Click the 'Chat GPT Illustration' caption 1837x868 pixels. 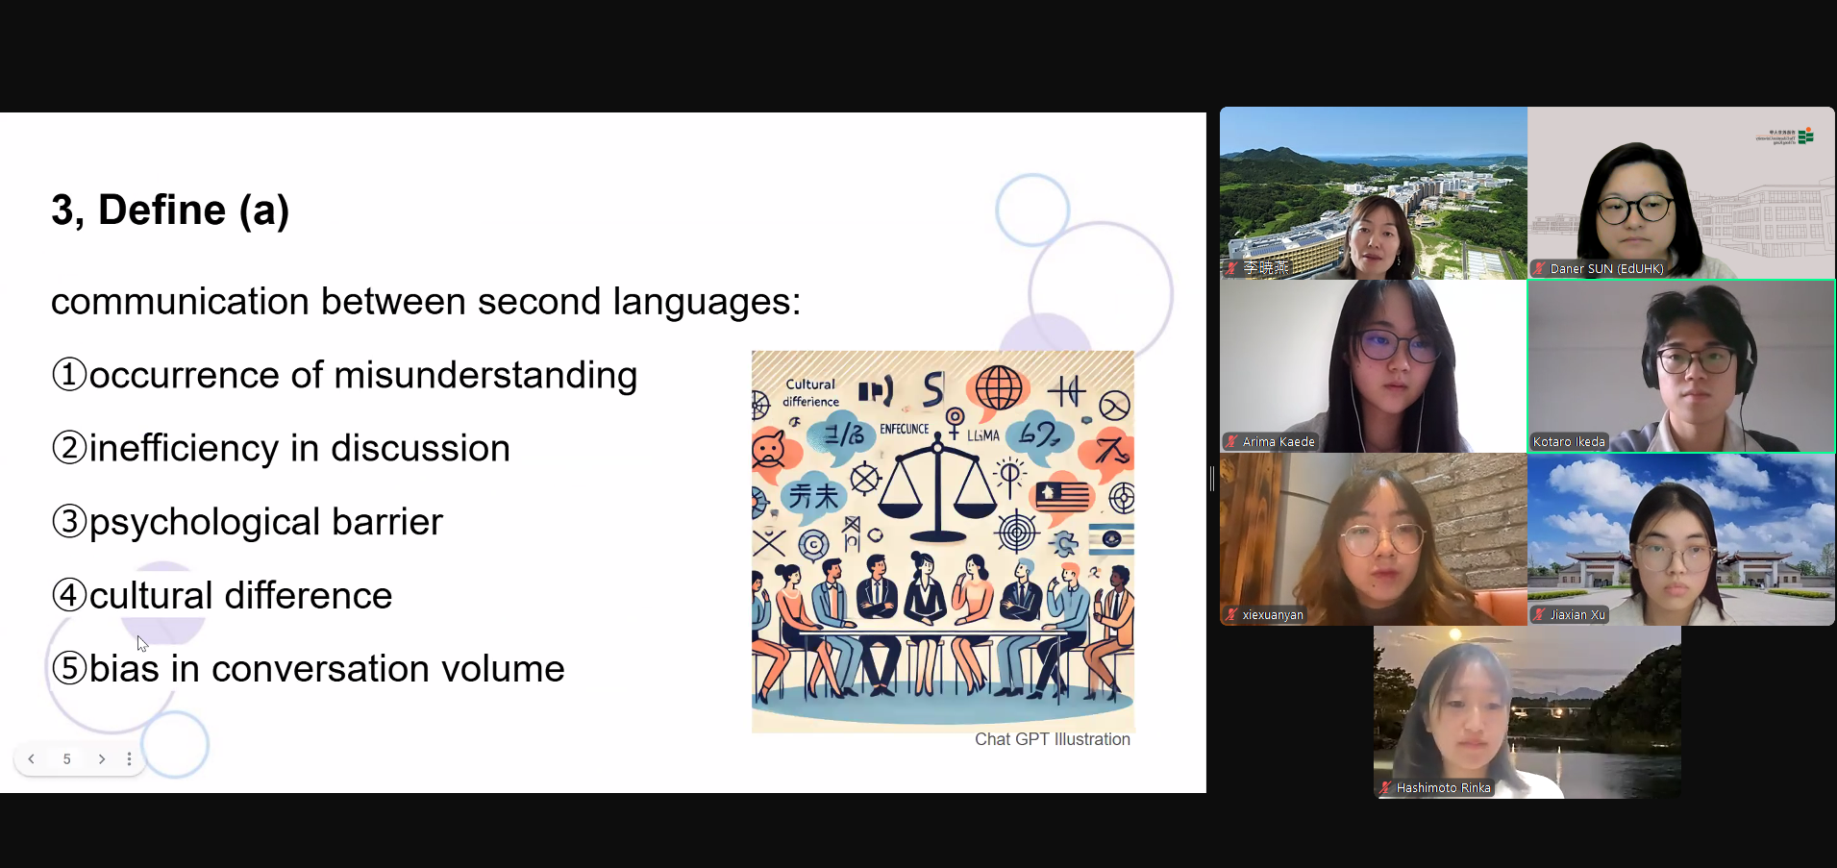point(1052,739)
